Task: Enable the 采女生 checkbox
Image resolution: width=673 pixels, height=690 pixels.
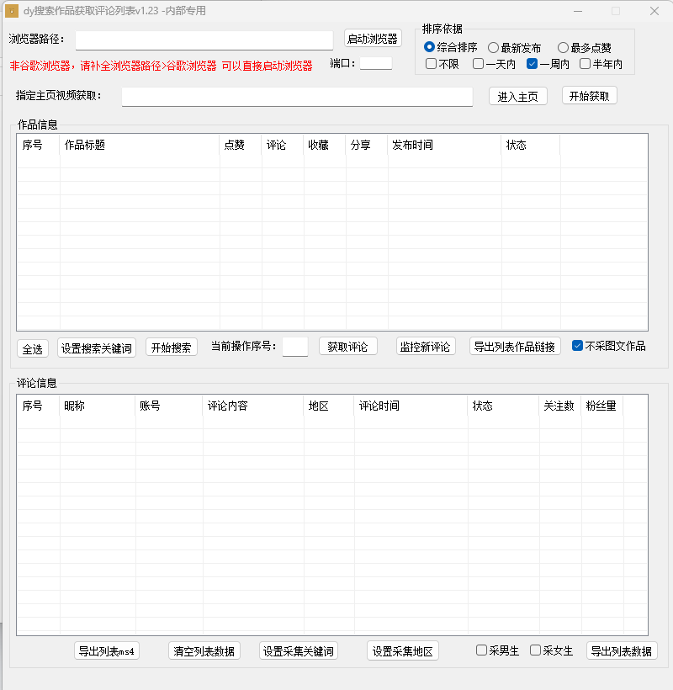Action: click(536, 650)
